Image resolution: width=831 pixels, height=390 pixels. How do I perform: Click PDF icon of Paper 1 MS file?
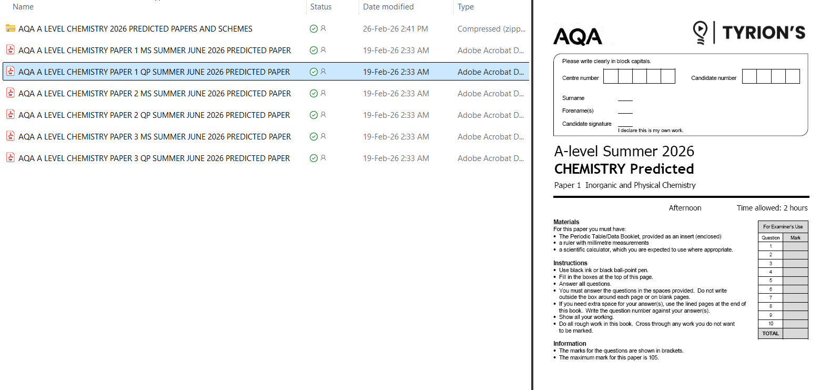11,50
